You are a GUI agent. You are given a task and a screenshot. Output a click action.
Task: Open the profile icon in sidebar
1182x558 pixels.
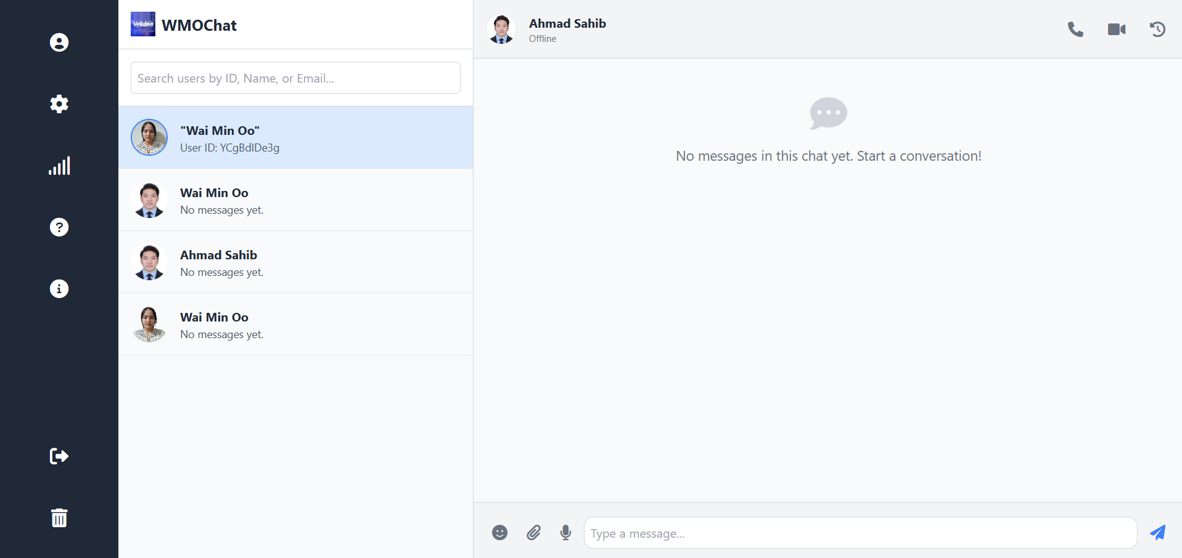59,42
